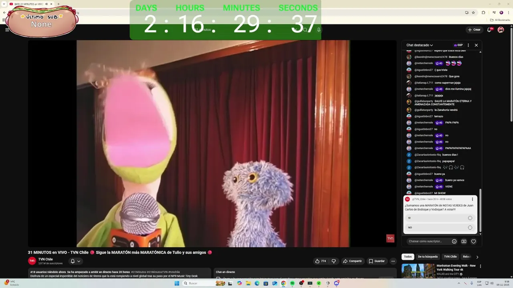This screenshot has width=513, height=288.
Task: Open the Chrome profile avatar
Action: [x=501, y=12]
